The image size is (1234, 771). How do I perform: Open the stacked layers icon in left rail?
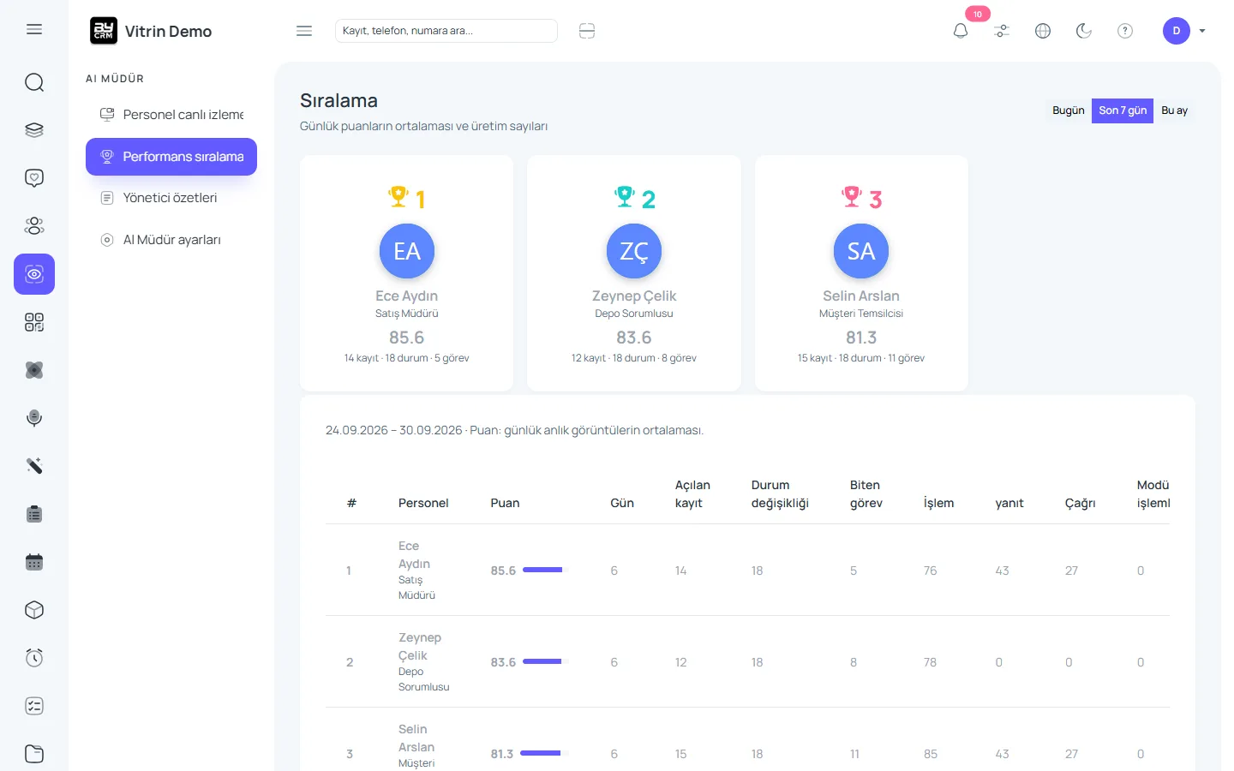coord(34,130)
